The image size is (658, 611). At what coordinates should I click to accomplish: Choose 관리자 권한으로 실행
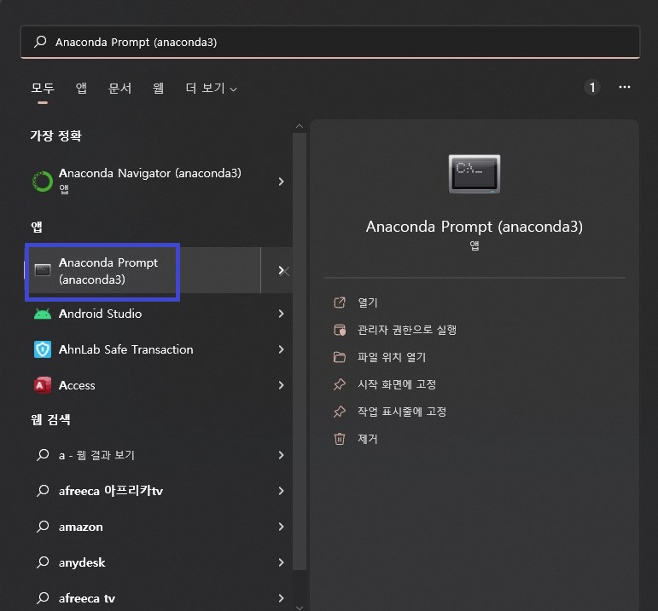pos(406,330)
